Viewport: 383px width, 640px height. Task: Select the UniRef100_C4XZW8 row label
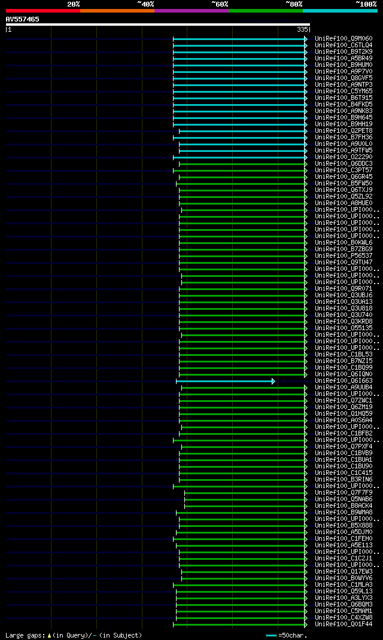[344, 618]
